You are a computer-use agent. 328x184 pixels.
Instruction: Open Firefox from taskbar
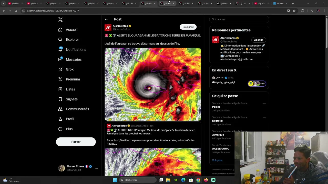click(206, 180)
